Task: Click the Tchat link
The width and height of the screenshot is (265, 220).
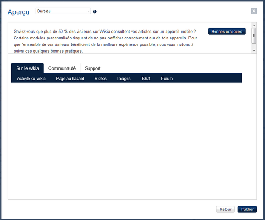Action: 146,78
